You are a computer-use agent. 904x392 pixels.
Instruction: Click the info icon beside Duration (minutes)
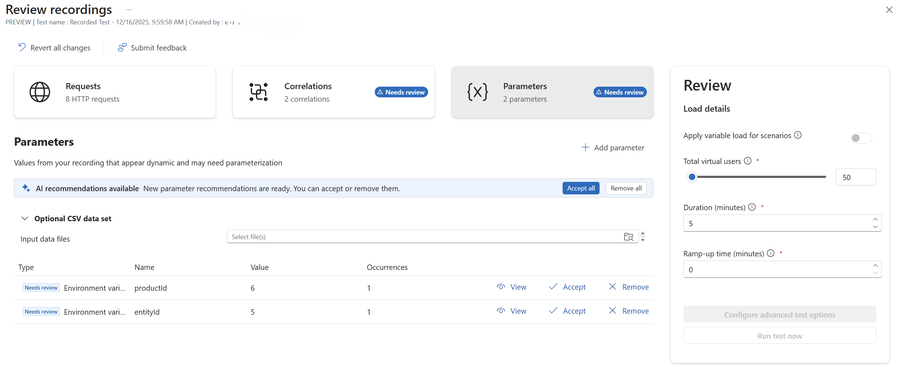pos(752,207)
